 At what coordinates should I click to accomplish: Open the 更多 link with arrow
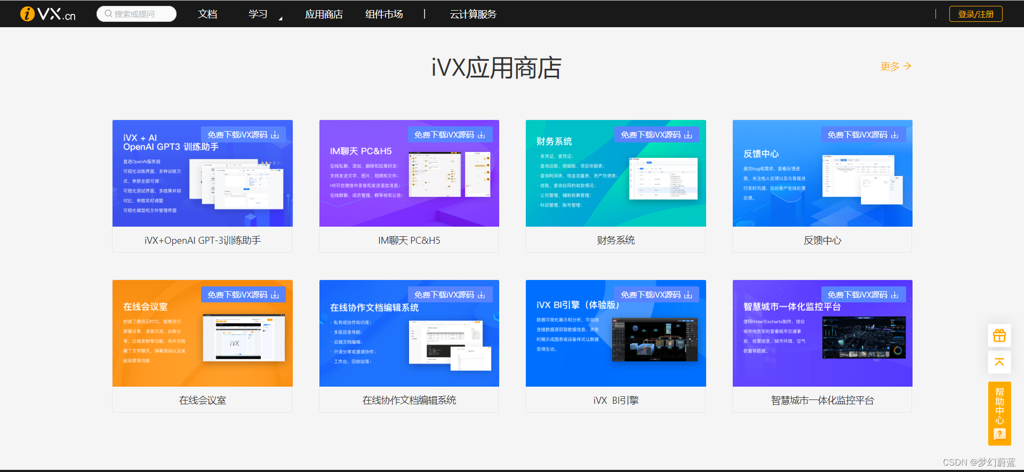coord(896,66)
